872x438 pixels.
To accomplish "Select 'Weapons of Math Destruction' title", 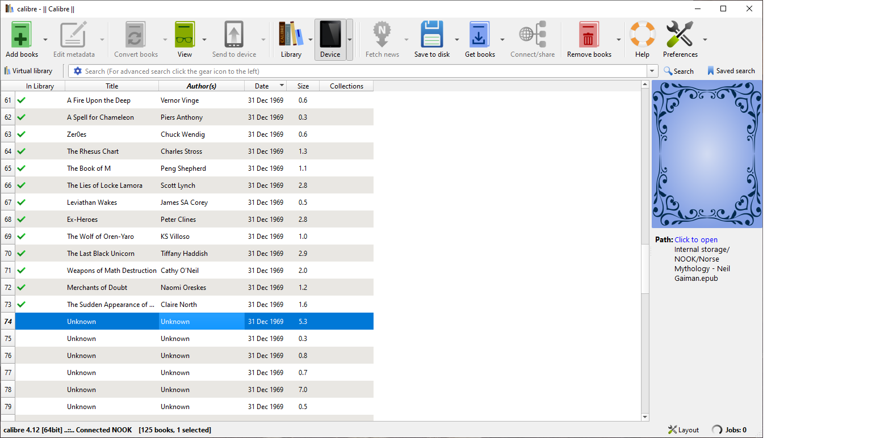I will coord(111,271).
